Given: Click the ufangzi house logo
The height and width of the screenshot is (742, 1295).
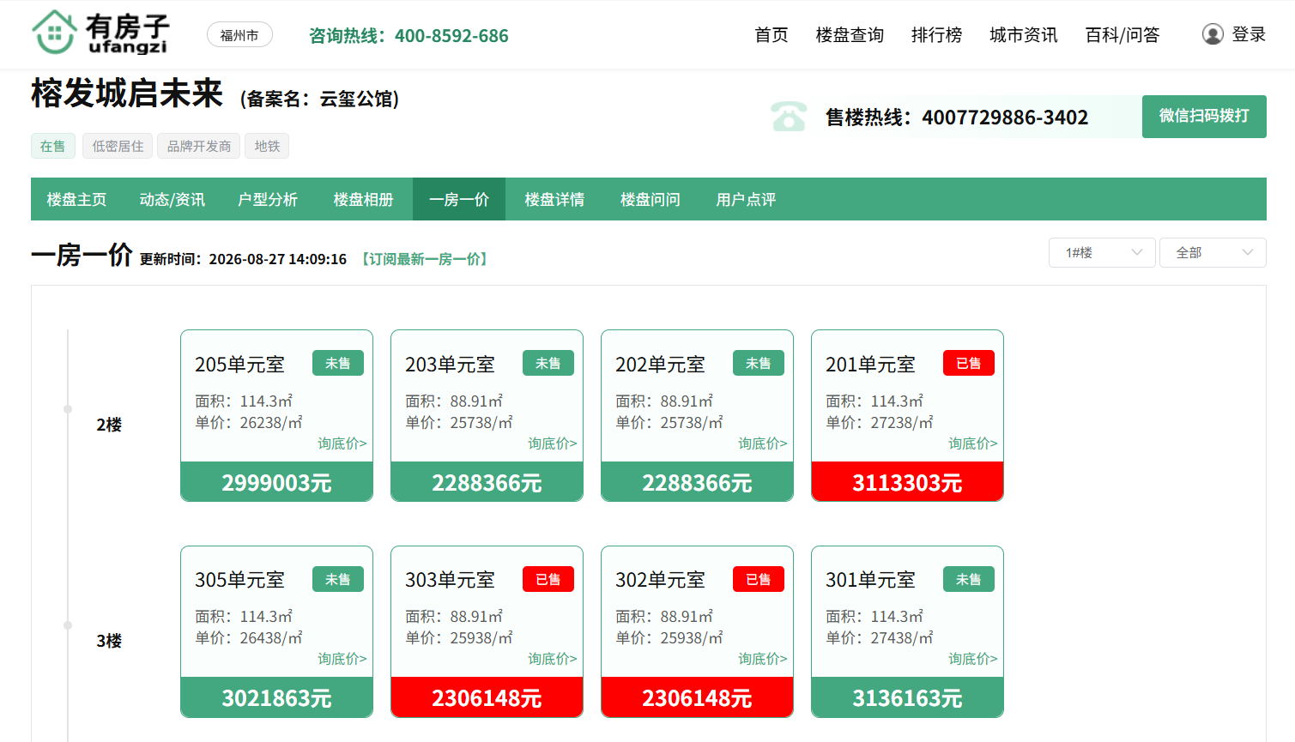Looking at the screenshot, I should pyautogui.click(x=100, y=33).
